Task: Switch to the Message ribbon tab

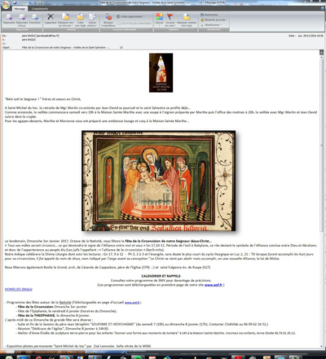Action: click(20, 9)
